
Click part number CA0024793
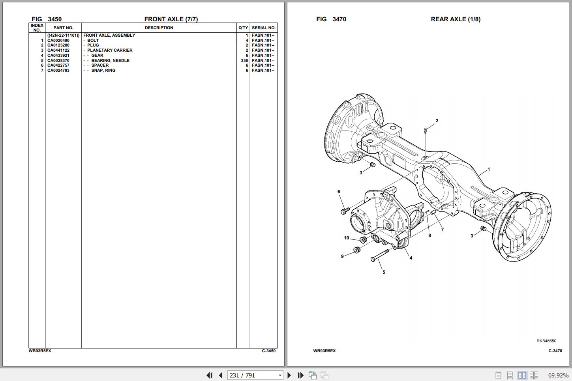click(58, 70)
